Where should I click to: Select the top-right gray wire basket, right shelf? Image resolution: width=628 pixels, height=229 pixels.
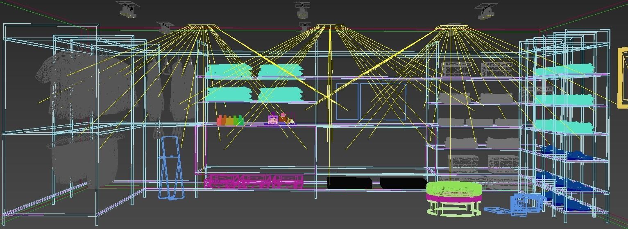pos(497,69)
